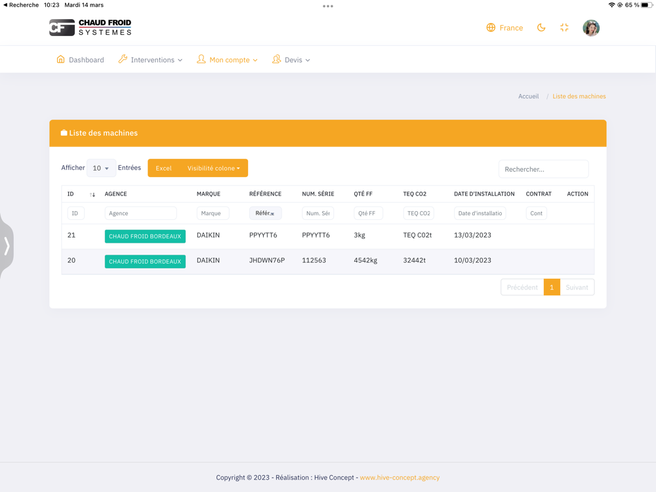Screen dimensions: 656x492
Task: Select reference JHDWN76P cell
Action: 267,260
